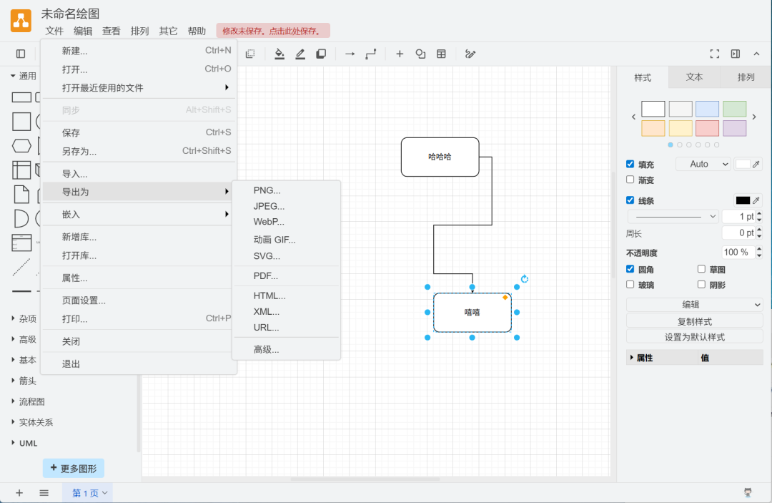Open the Auto fill dropdown
The width and height of the screenshot is (772, 503).
point(703,164)
